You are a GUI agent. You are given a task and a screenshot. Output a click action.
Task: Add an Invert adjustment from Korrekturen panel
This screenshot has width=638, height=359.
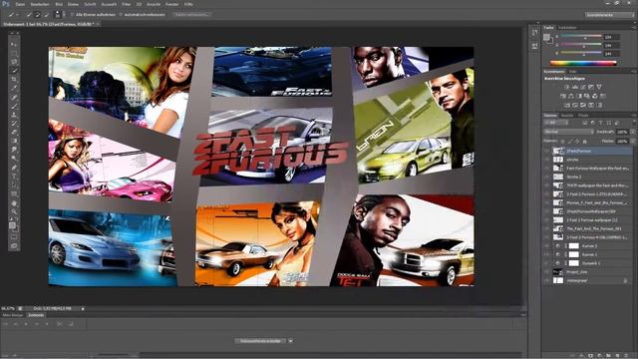tap(567, 105)
